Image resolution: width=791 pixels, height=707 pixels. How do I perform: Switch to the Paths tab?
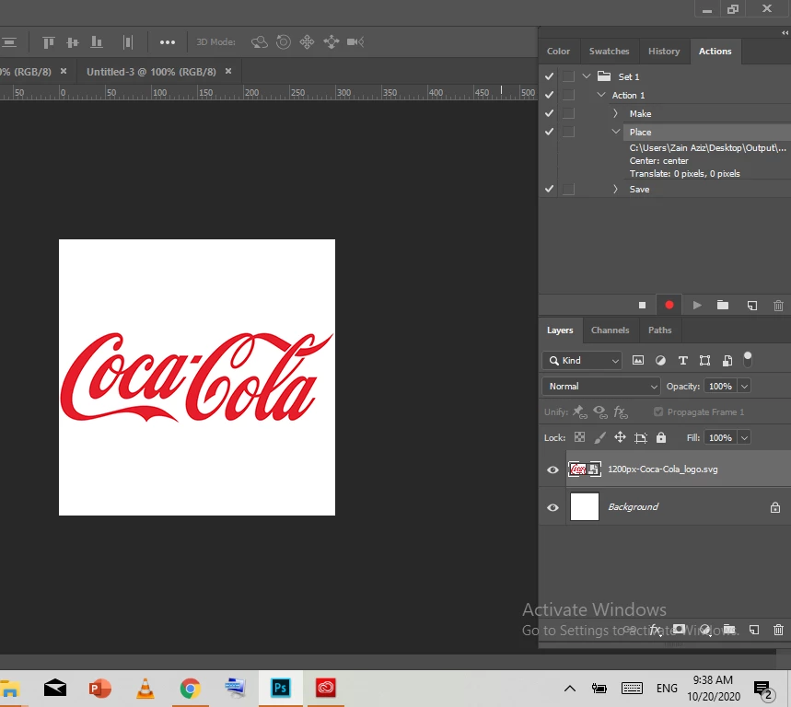pyautogui.click(x=660, y=330)
